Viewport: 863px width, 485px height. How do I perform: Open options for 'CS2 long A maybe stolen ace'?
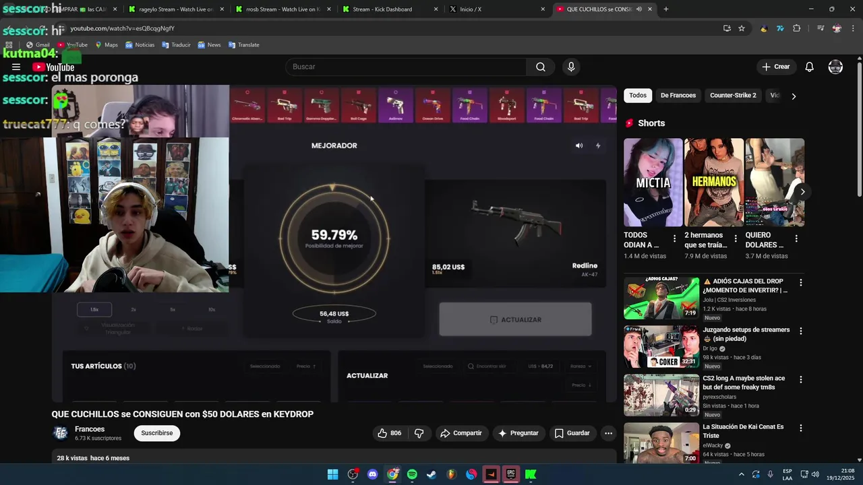point(801,380)
